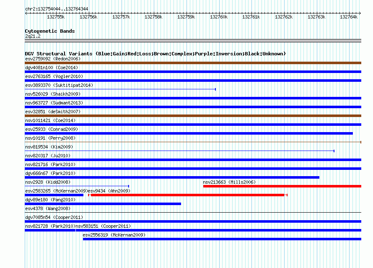Click the gray 2q21.2 cytogenetic band bar
Image resolution: width=373 pixels, height=268 pixels.
pyautogui.click(x=193, y=41)
